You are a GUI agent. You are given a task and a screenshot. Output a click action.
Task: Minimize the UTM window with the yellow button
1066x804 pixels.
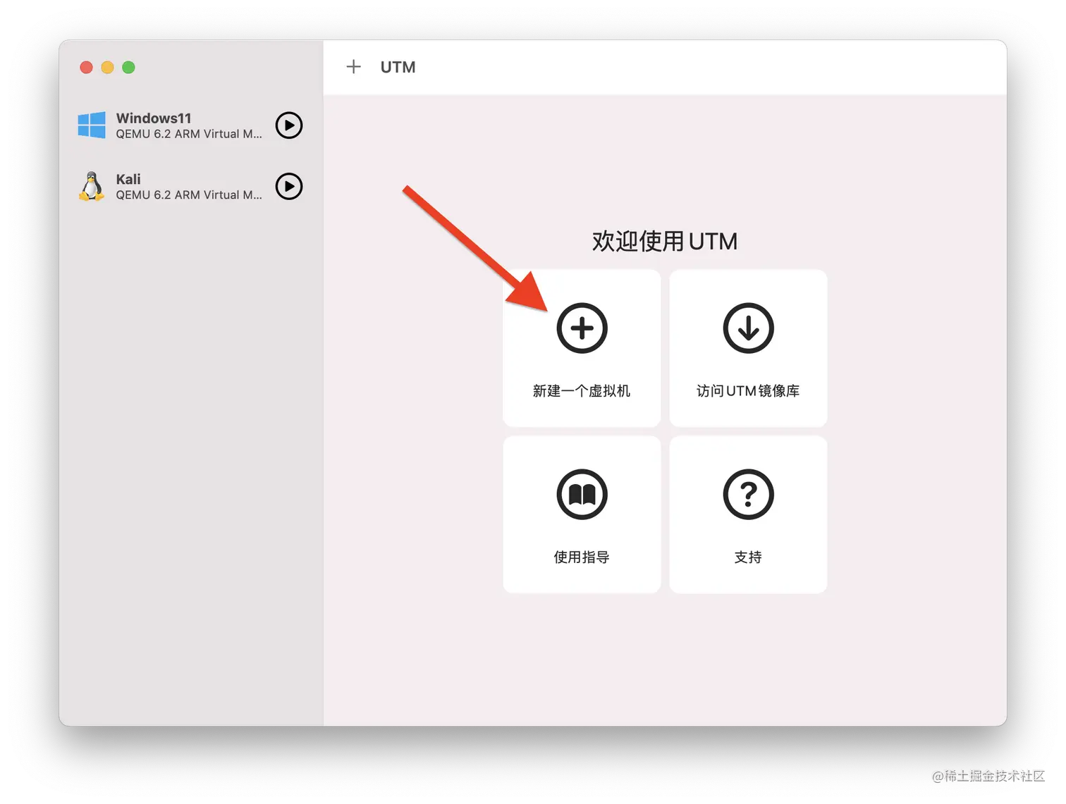coord(107,68)
